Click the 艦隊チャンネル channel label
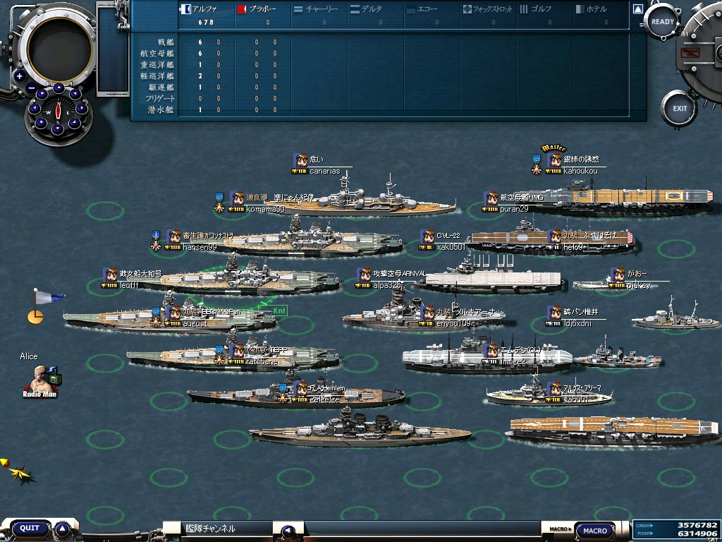The width and height of the screenshot is (722, 542). click(x=210, y=529)
